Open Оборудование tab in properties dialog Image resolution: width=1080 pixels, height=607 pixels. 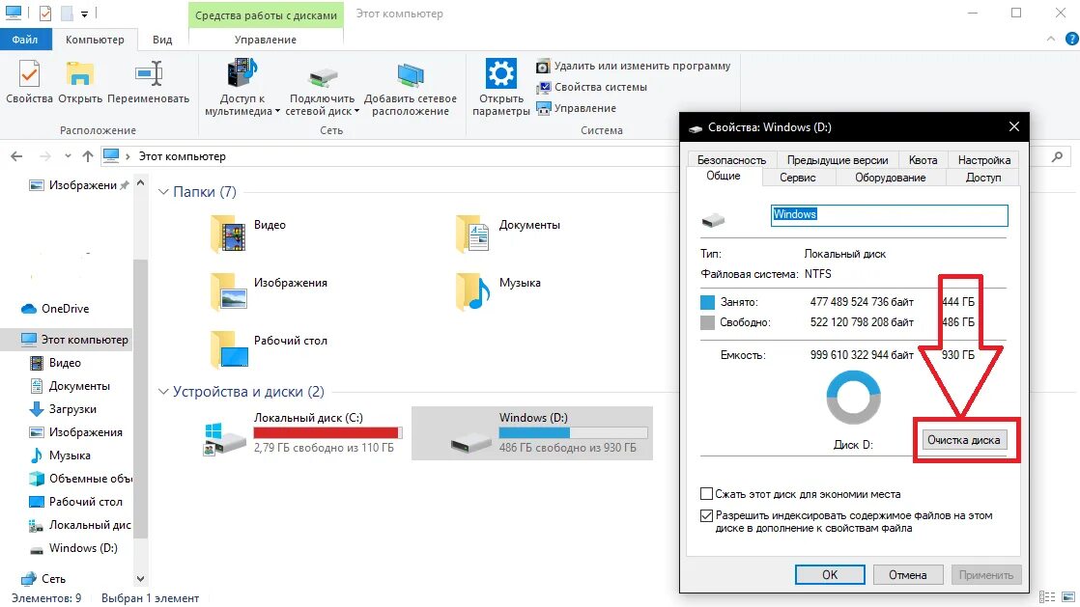[x=890, y=178]
